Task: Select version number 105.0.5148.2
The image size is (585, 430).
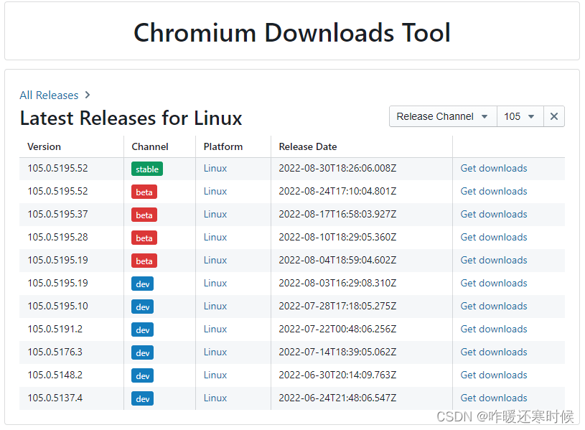Action: pos(55,375)
